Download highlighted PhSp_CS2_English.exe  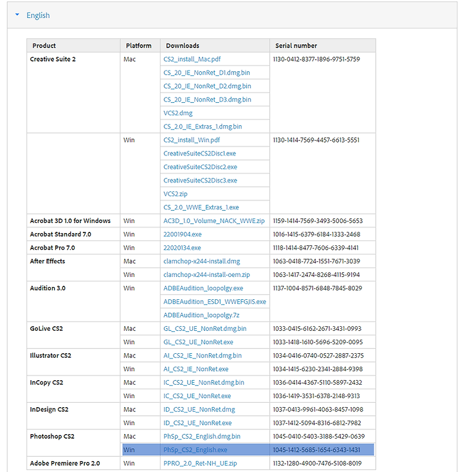pyautogui.click(x=195, y=450)
